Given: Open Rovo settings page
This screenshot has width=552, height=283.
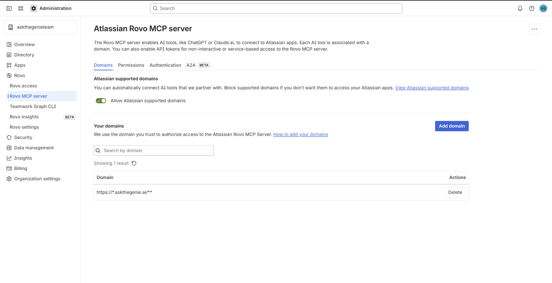Looking at the screenshot, I should [42, 127].
